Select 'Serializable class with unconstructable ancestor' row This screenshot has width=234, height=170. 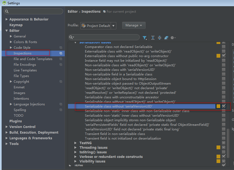click(122, 97)
